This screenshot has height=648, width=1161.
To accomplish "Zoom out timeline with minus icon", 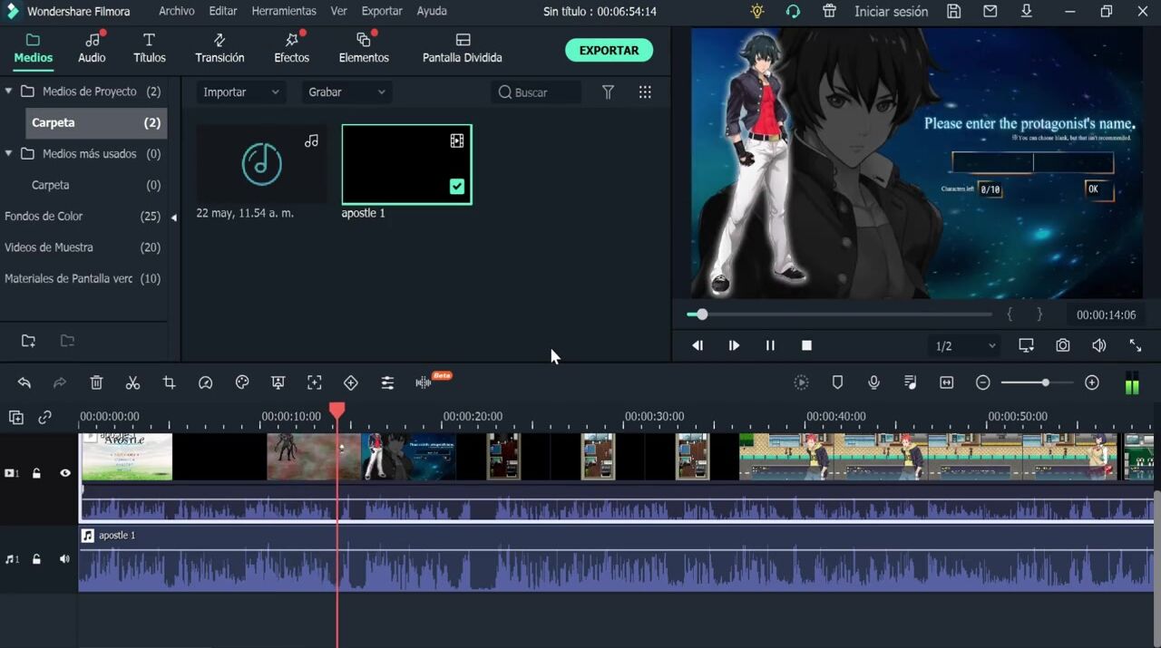I will pos(983,383).
